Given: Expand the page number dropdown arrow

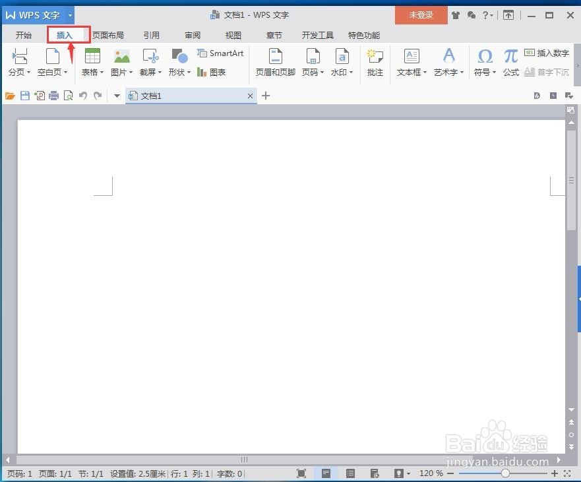Looking at the screenshot, I should pyautogui.click(x=322, y=73).
